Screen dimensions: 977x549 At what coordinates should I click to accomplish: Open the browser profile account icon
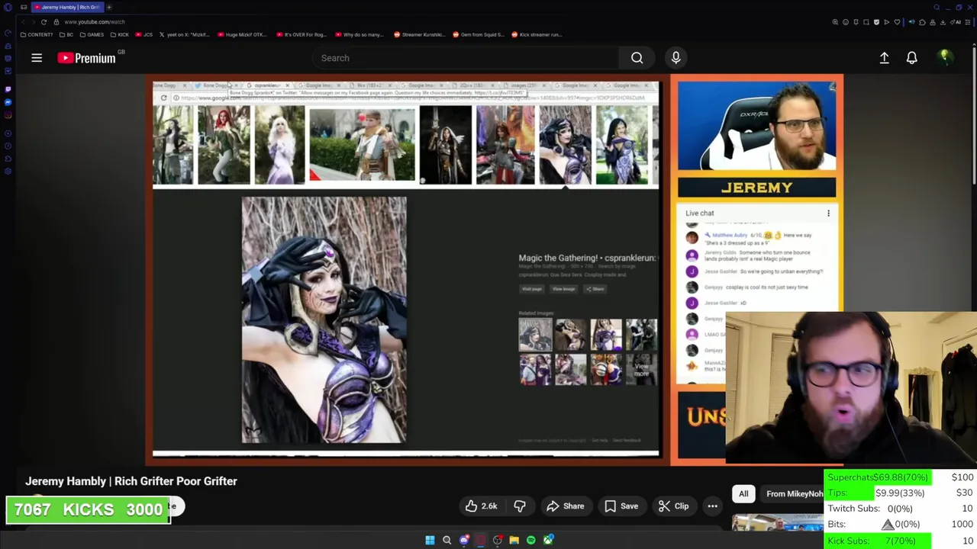pos(933,22)
